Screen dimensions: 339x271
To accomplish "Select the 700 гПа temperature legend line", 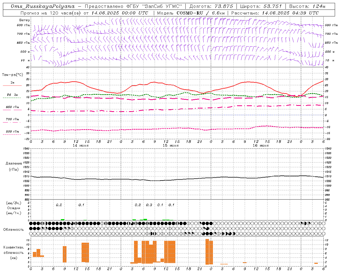I will pos(12,119).
